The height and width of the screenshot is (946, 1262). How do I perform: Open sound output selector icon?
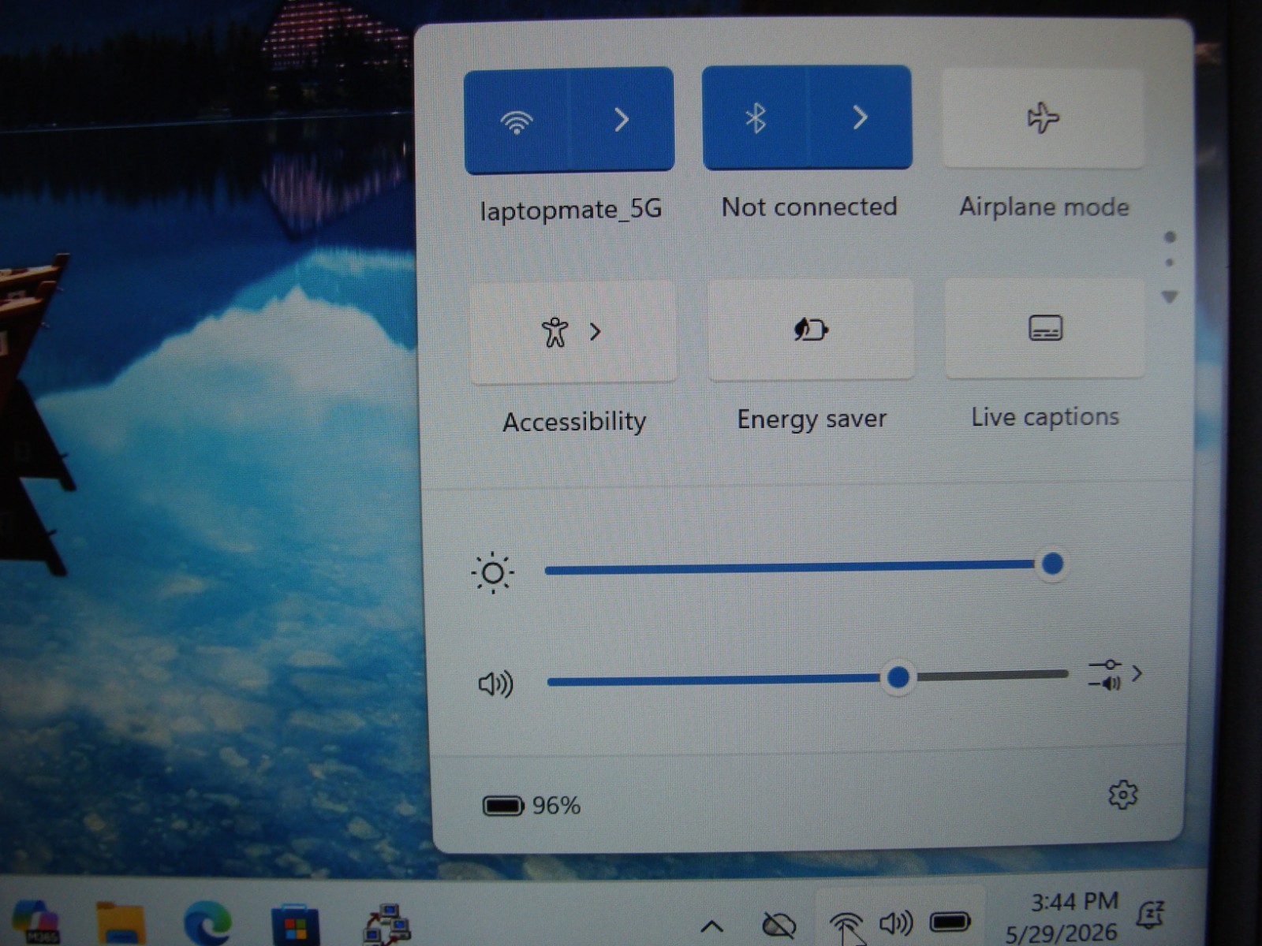pos(1105,675)
